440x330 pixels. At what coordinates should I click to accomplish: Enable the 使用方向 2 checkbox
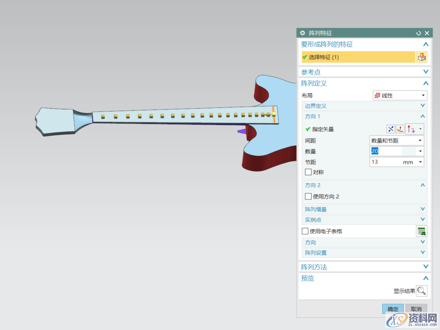click(x=308, y=196)
